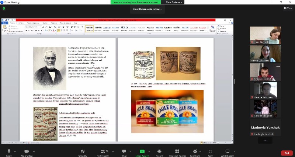This screenshot has height=157, width=295.
Task: Select Liudmyla Yurchuk's participant tile
Action: 265,128
